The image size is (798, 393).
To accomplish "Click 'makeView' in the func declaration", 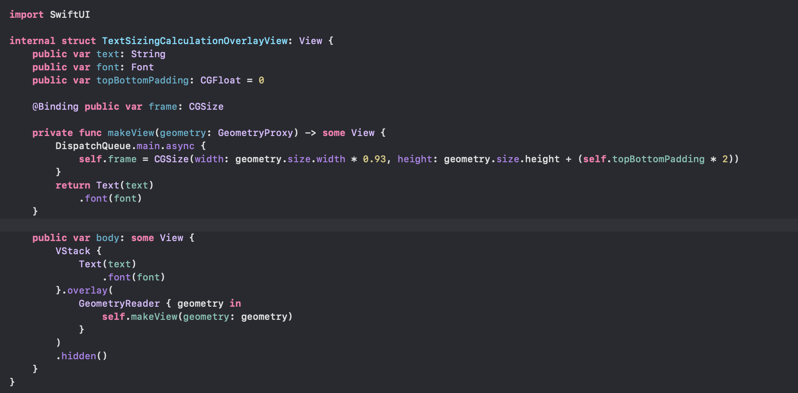I will (x=131, y=133).
